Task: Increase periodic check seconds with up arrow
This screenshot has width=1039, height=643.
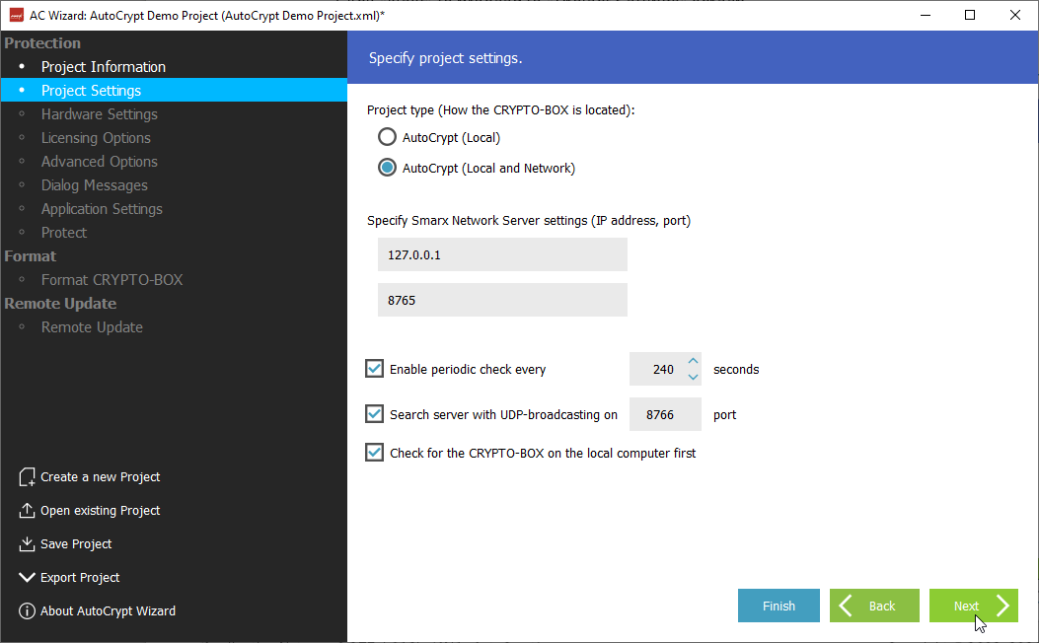Action: click(693, 362)
